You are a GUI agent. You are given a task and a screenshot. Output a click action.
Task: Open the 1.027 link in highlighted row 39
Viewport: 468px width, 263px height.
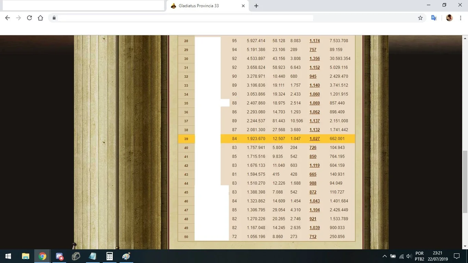point(315,139)
